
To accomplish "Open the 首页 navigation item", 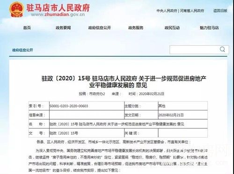I will (x=27, y=28).
